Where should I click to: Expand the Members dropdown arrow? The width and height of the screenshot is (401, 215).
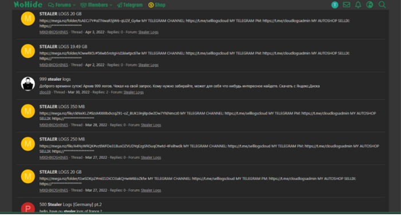(x=111, y=5)
